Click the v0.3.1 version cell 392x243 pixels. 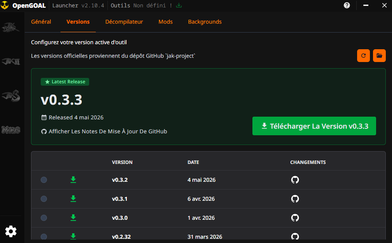[x=119, y=199]
